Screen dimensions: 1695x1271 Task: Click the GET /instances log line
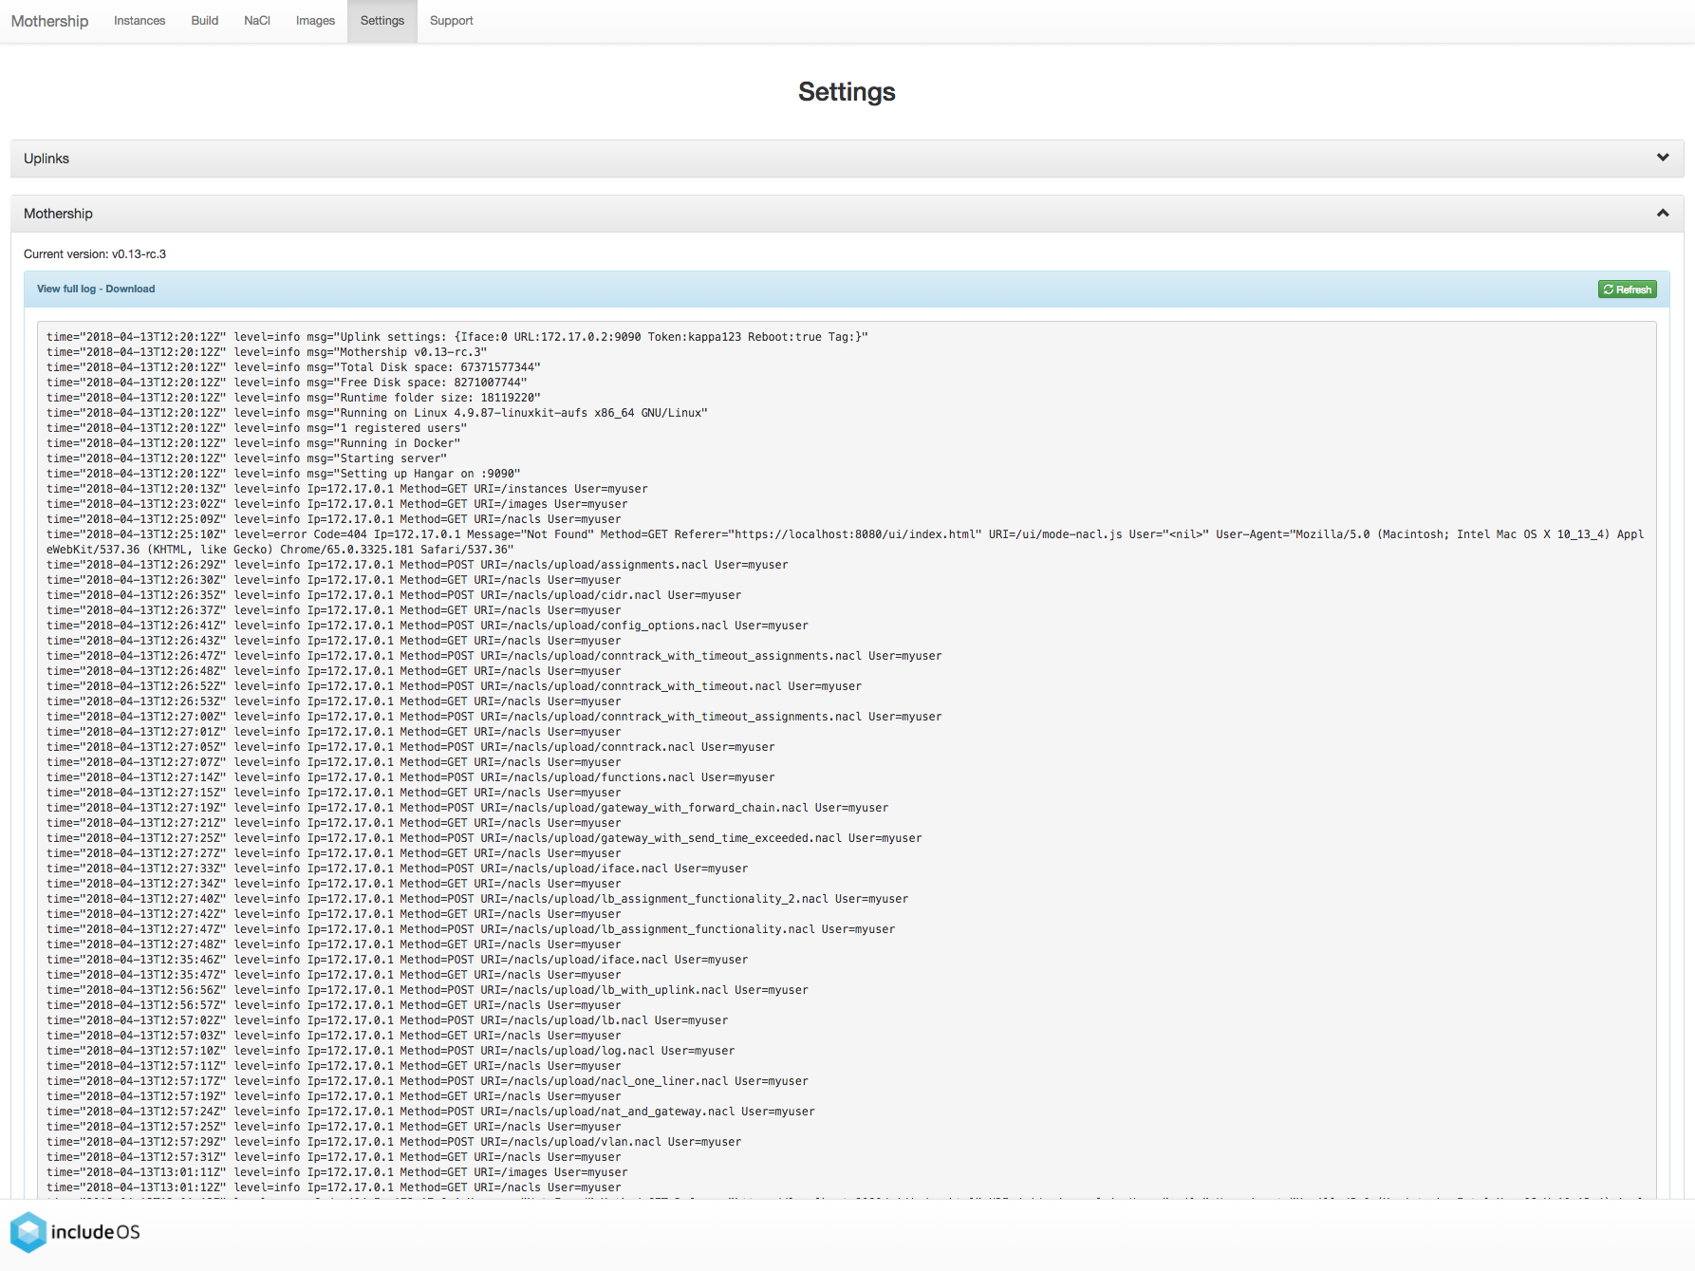pyautogui.click(x=347, y=489)
